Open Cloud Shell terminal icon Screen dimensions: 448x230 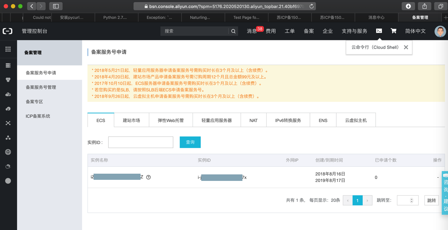(379, 31)
